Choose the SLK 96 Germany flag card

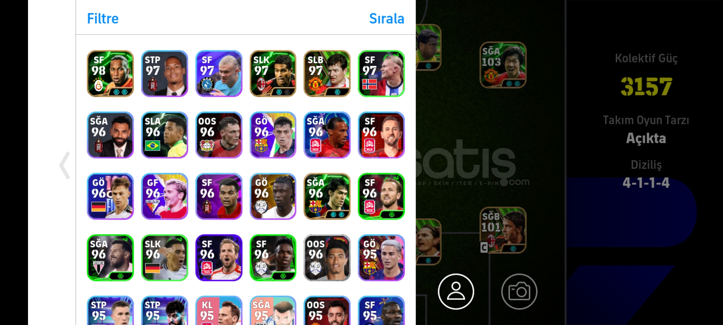pyautogui.click(x=164, y=258)
